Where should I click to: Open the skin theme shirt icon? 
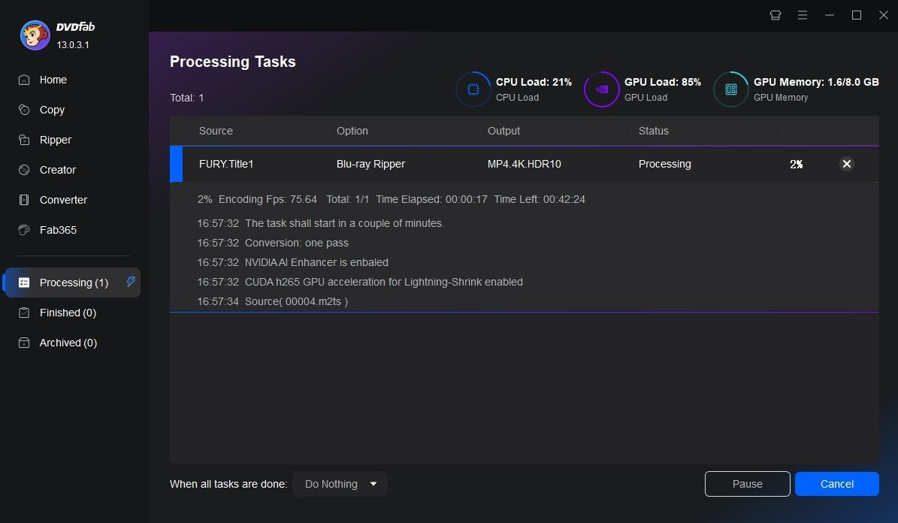[776, 15]
